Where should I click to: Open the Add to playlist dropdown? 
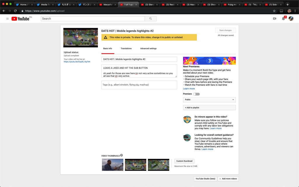[209, 108]
